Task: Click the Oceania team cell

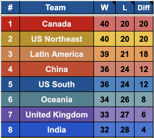Action: [x=57, y=99]
